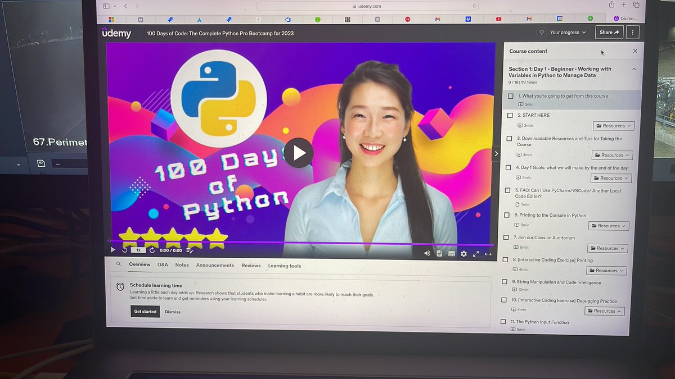Click the Udemy logo

116,34
